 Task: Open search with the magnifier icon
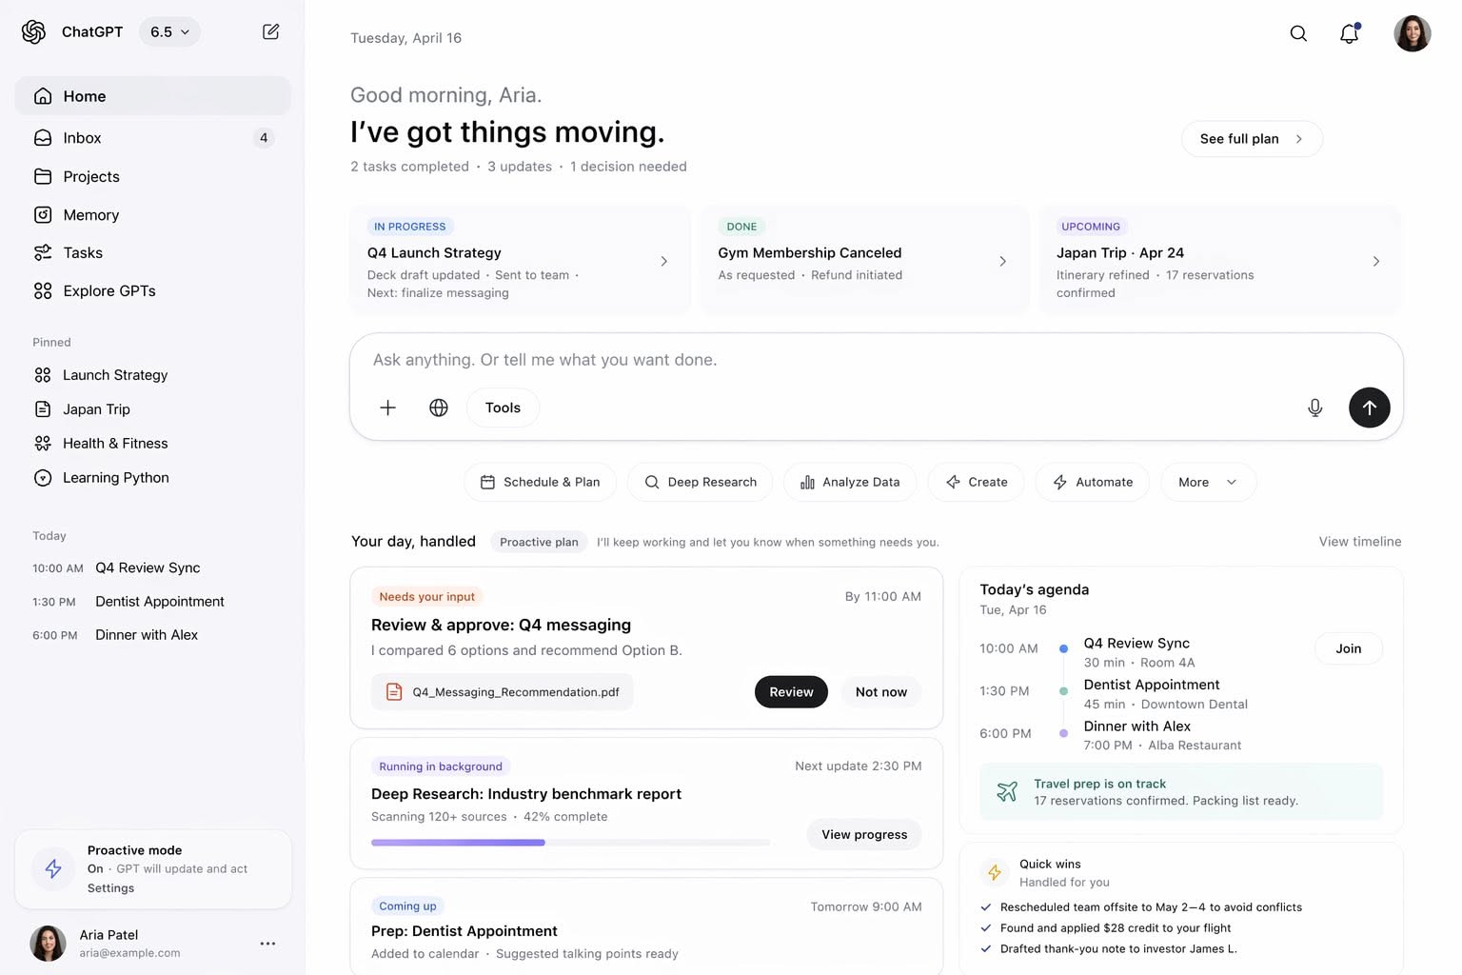[1298, 33]
